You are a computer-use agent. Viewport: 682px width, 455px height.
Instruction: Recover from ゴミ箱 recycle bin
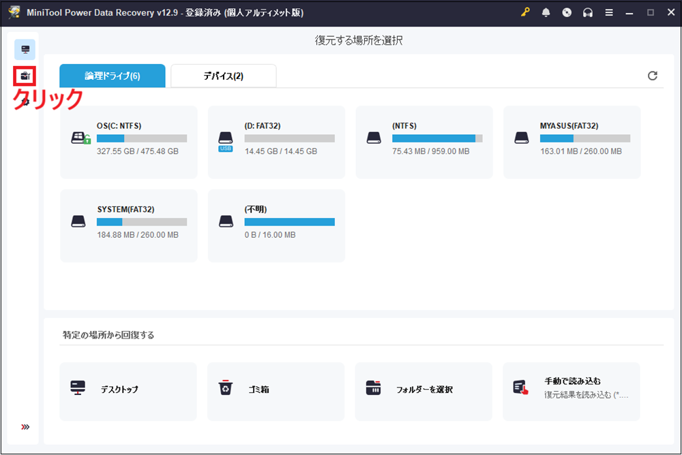[276, 392]
